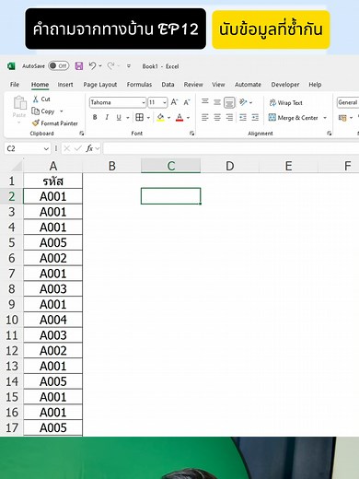Viewport: 359px width, 479px height.
Task: Activate the Format Painter brush
Action: [55, 123]
